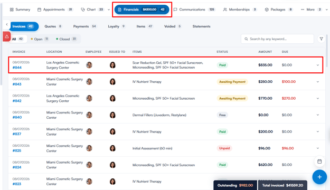Click the Memberships people icon

point(225,9)
